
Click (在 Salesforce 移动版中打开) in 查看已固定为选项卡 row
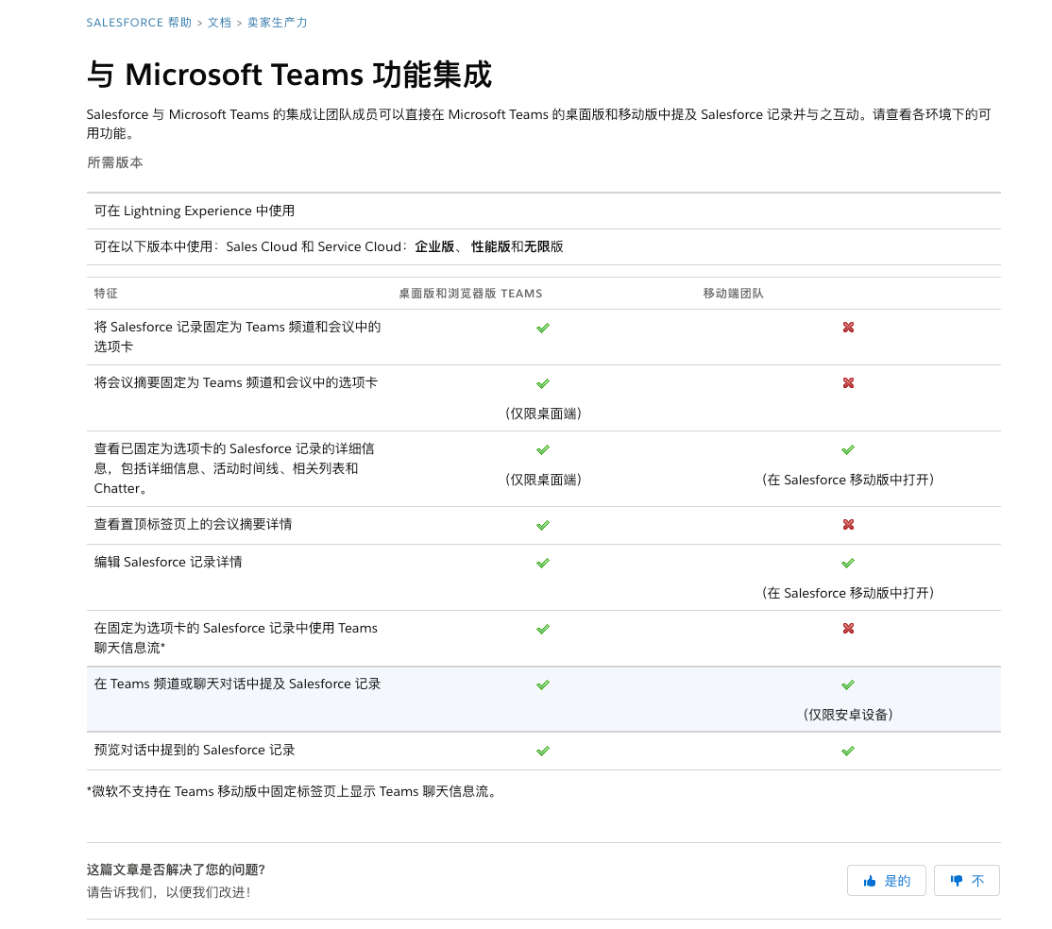coord(848,480)
